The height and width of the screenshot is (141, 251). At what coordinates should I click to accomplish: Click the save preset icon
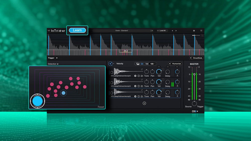pyautogui.click(x=194, y=31)
